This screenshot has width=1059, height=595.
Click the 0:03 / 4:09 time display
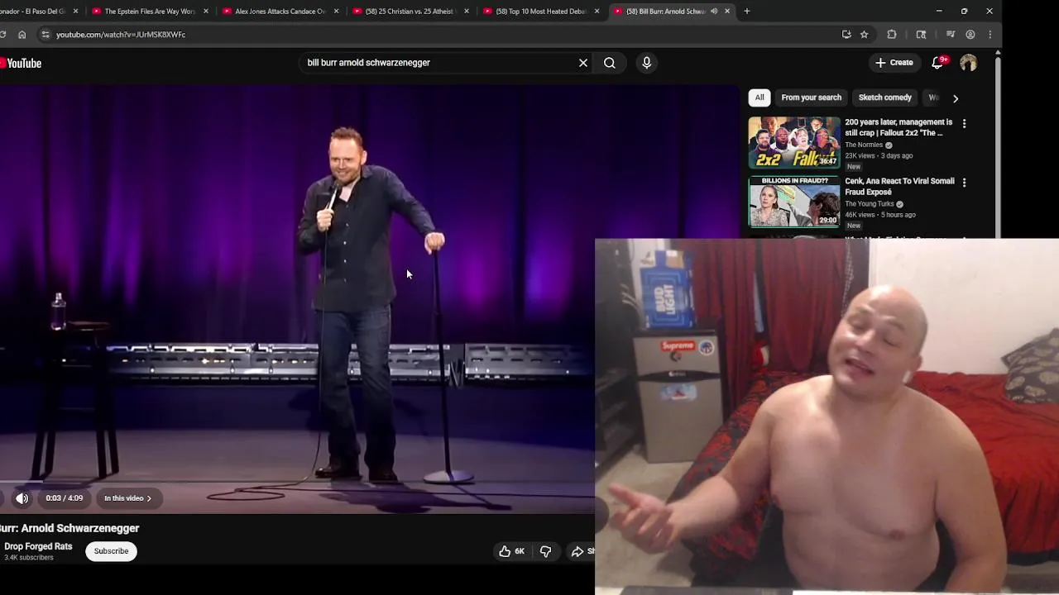tap(65, 498)
